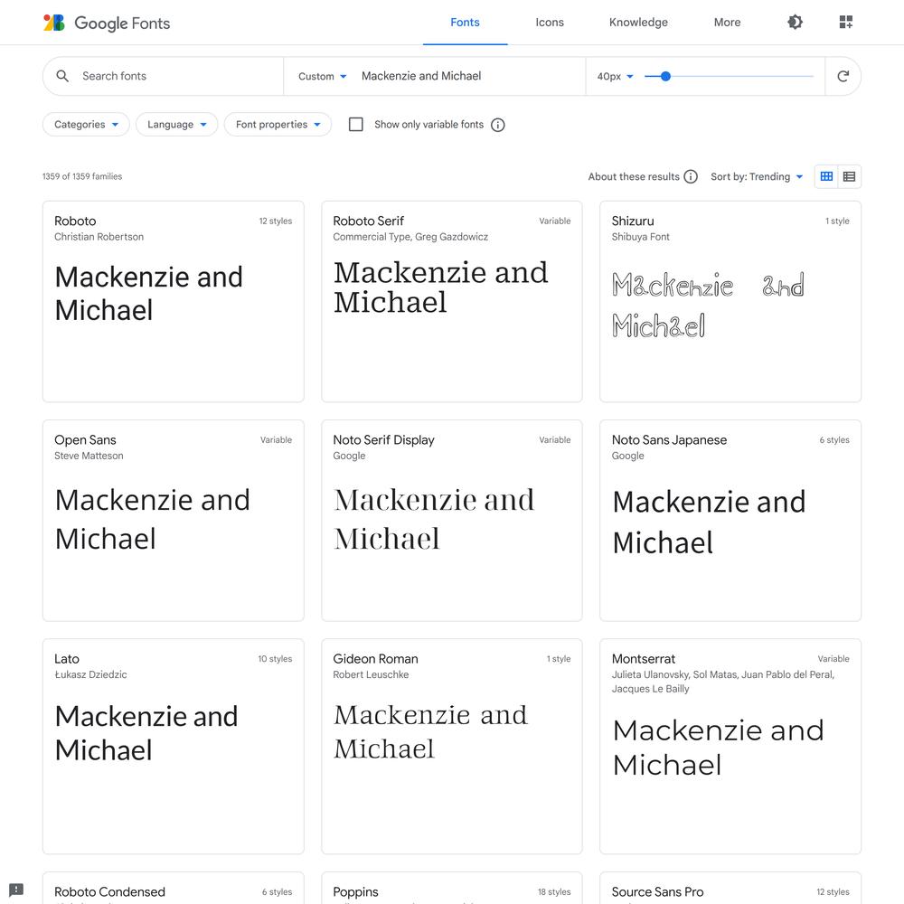Click the preview text field 'Mackenzie and Michael'
The width and height of the screenshot is (904, 904).
(x=470, y=76)
